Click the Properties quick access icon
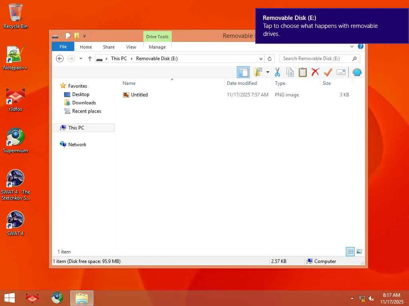 point(68,36)
